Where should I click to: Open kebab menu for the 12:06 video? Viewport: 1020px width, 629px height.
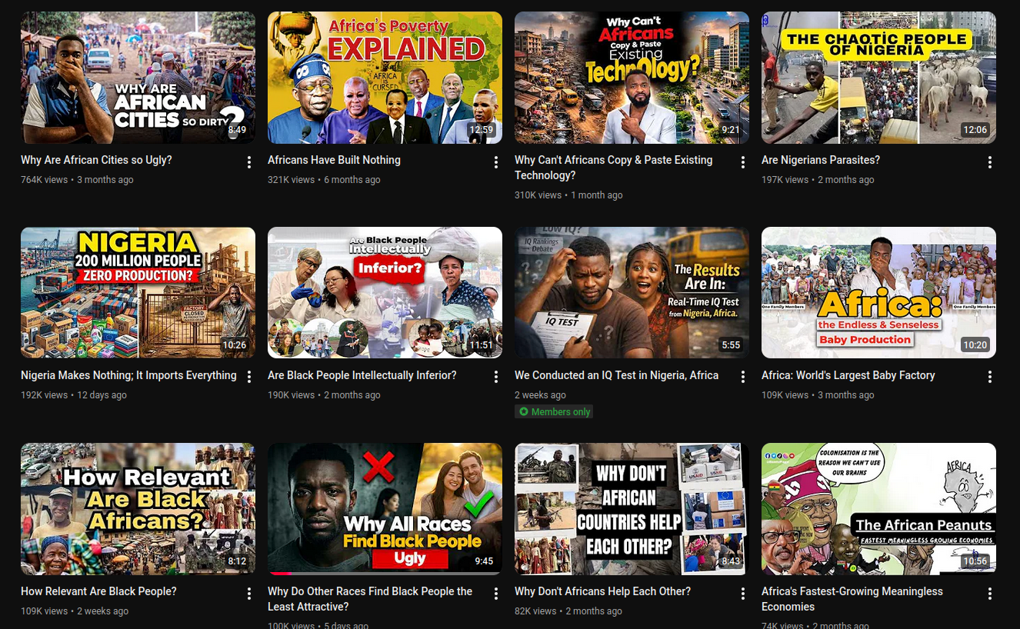990,162
